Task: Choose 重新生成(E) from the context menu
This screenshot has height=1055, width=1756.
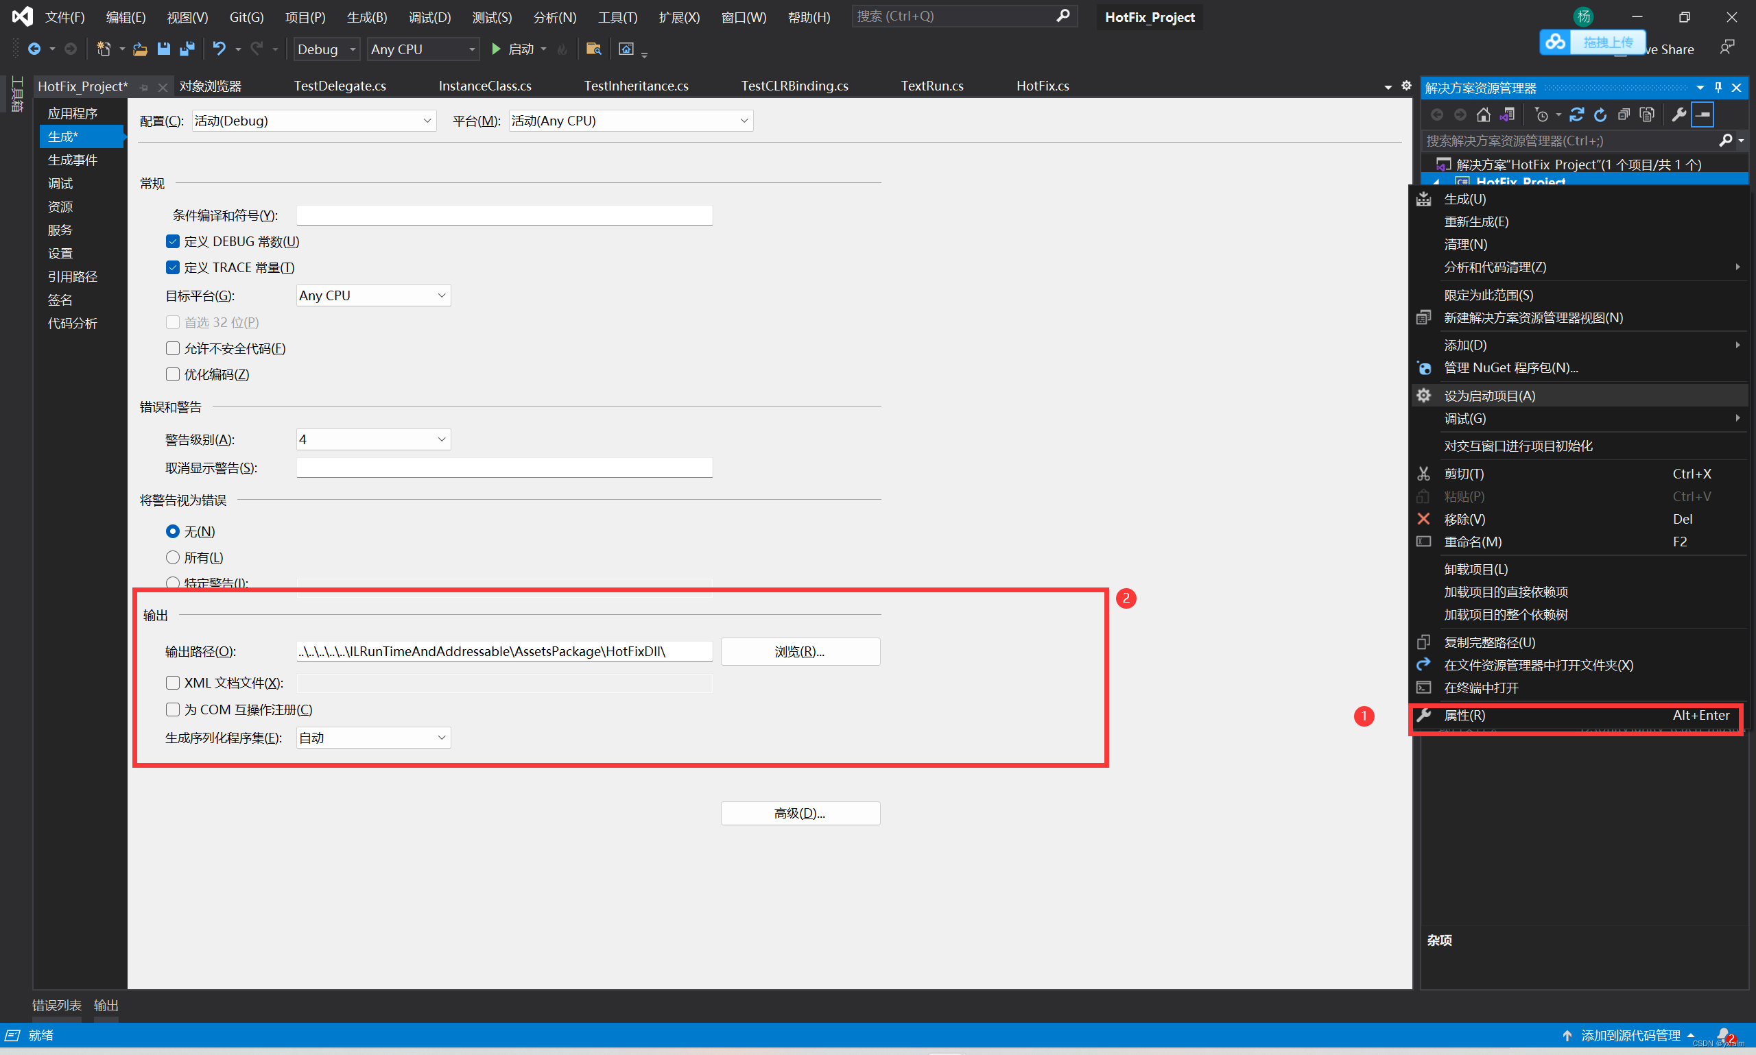Action: pos(1579,222)
